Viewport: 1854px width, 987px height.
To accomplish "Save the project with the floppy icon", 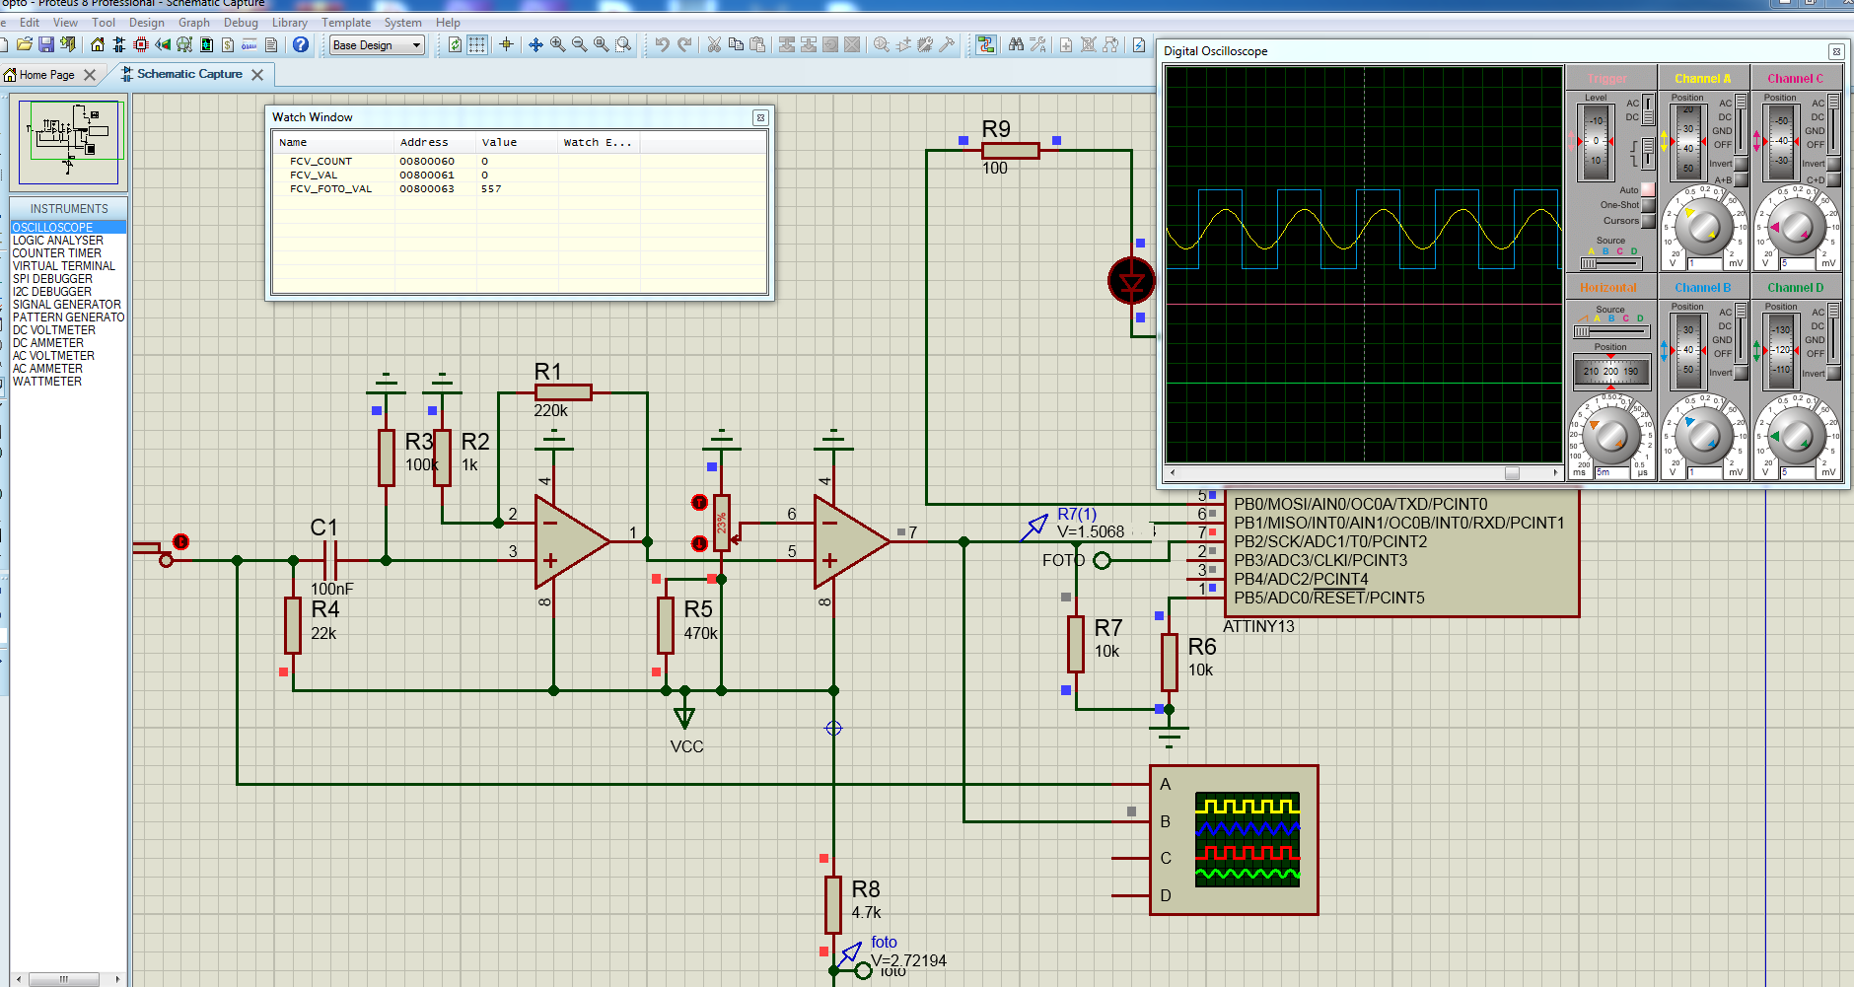I will (x=46, y=44).
